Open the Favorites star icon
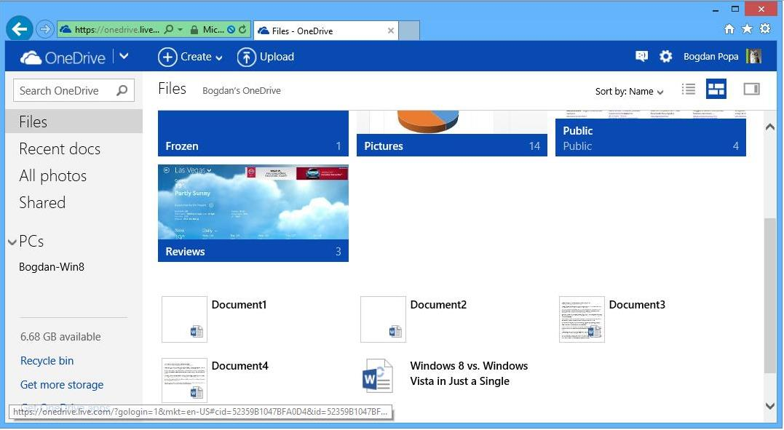The image size is (784, 430). (747, 29)
